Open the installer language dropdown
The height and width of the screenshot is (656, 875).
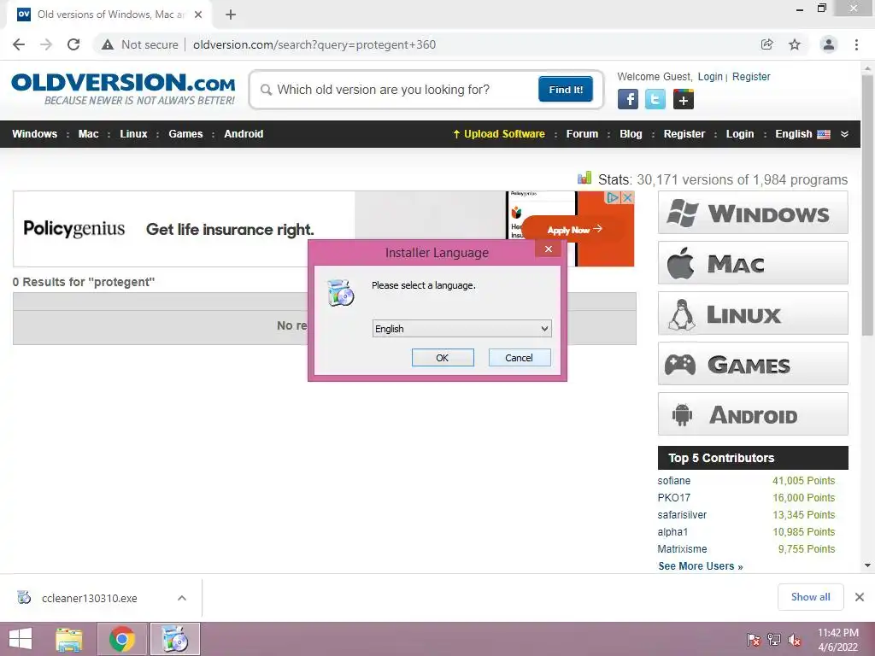pos(461,329)
